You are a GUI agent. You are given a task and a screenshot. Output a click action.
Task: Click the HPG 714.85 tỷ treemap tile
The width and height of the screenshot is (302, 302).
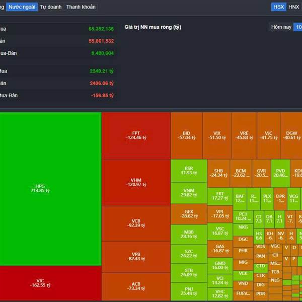click(x=50, y=189)
